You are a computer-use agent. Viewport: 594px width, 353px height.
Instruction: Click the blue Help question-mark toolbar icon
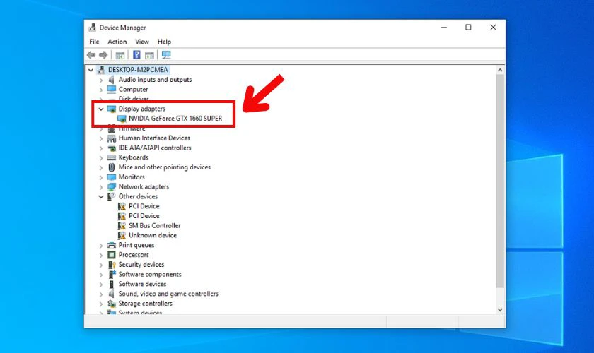pyautogui.click(x=136, y=55)
